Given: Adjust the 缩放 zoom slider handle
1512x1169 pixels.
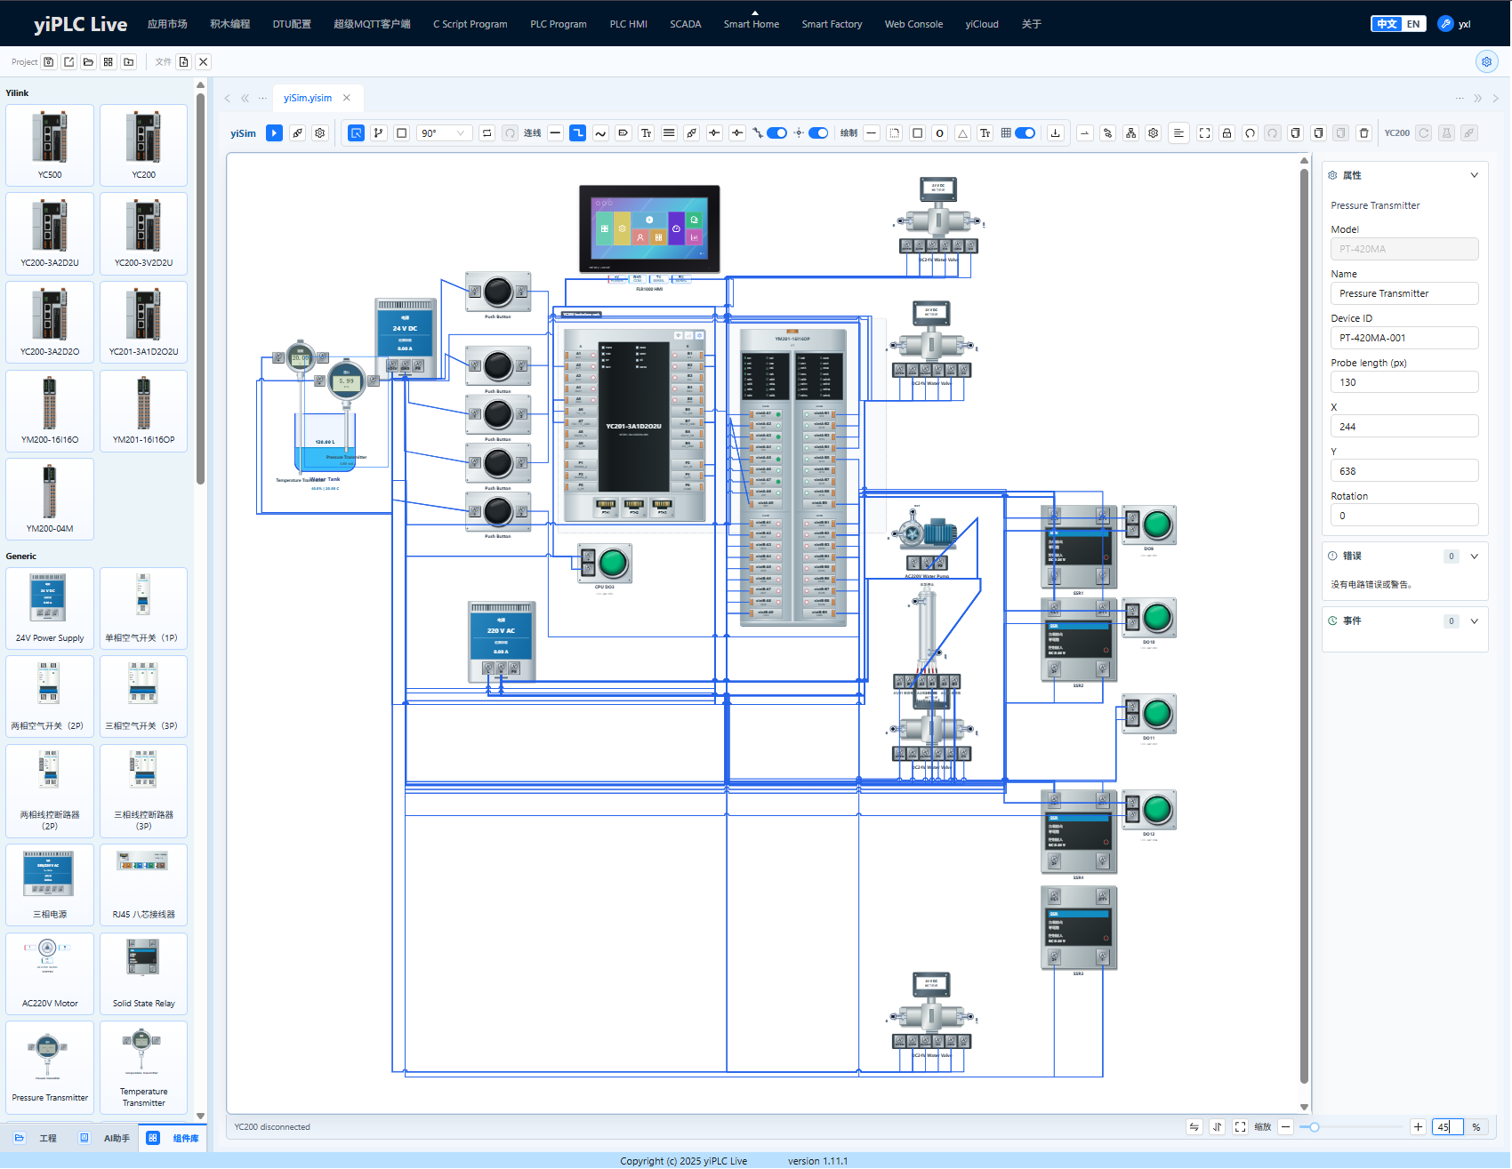Looking at the screenshot, I should (x=1314, y=1127).
